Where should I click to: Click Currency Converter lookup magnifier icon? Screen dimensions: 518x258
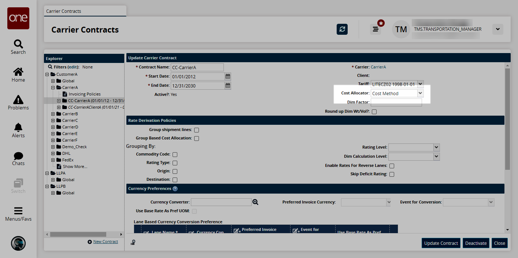pos(255,202)
